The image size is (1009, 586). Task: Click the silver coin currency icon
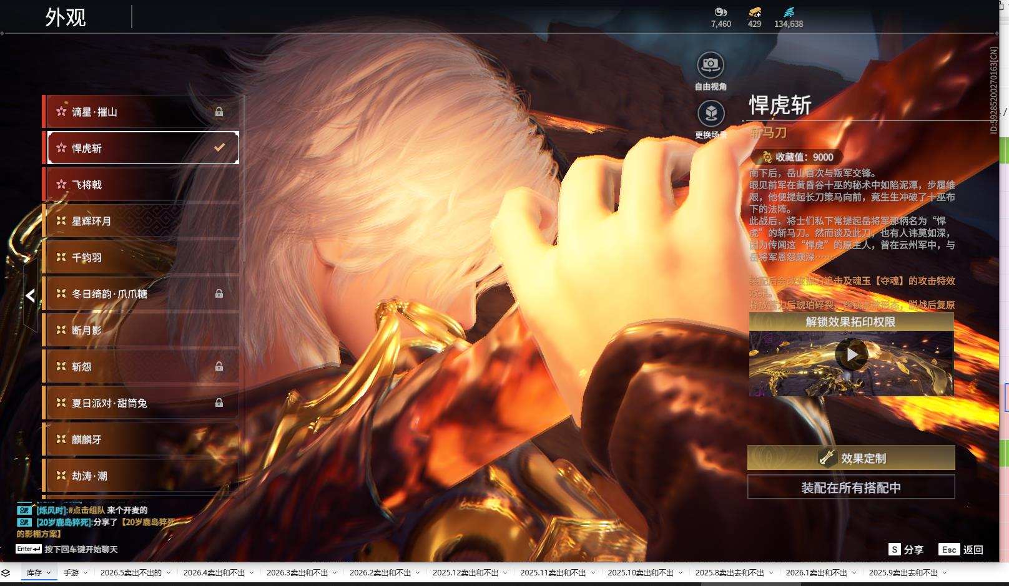pos(721,12)
